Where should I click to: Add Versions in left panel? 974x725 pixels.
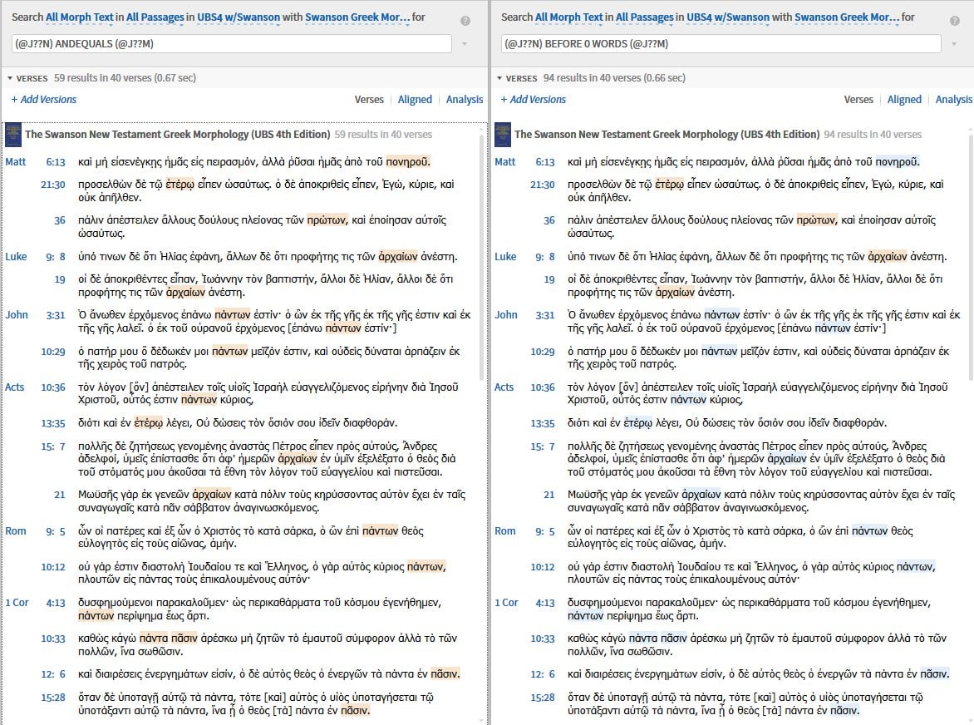43,100
